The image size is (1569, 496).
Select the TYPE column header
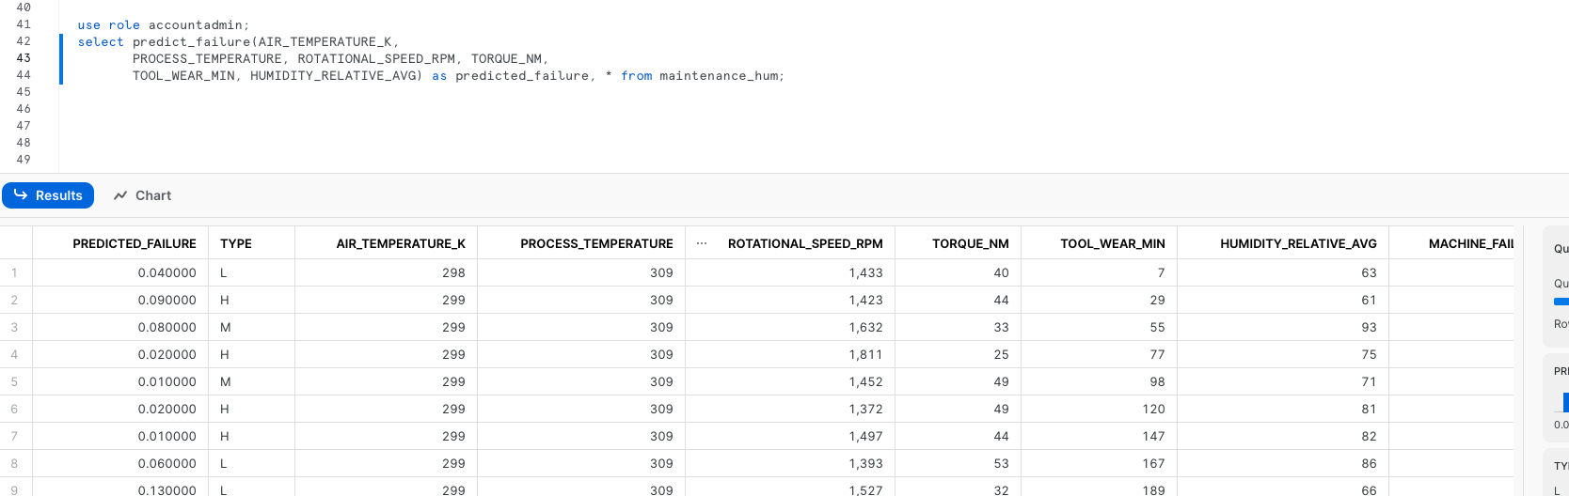236,243
